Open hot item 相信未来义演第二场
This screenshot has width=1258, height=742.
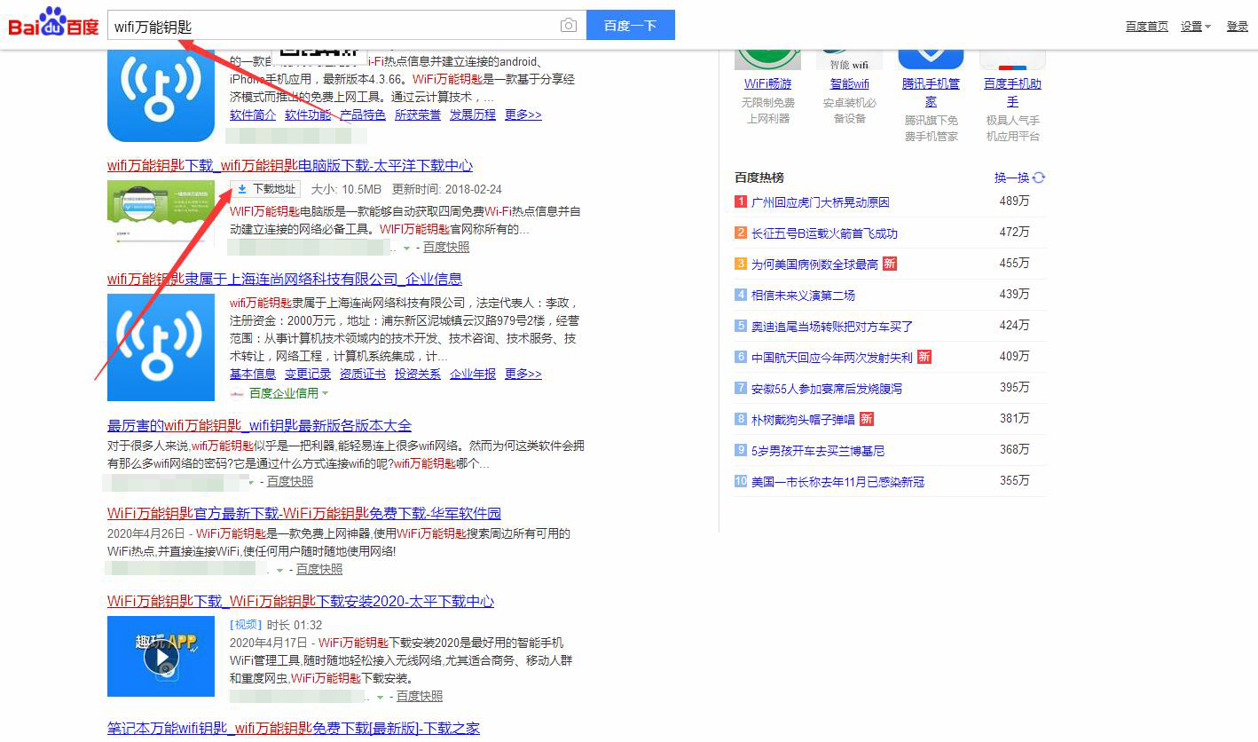[803, 296]
